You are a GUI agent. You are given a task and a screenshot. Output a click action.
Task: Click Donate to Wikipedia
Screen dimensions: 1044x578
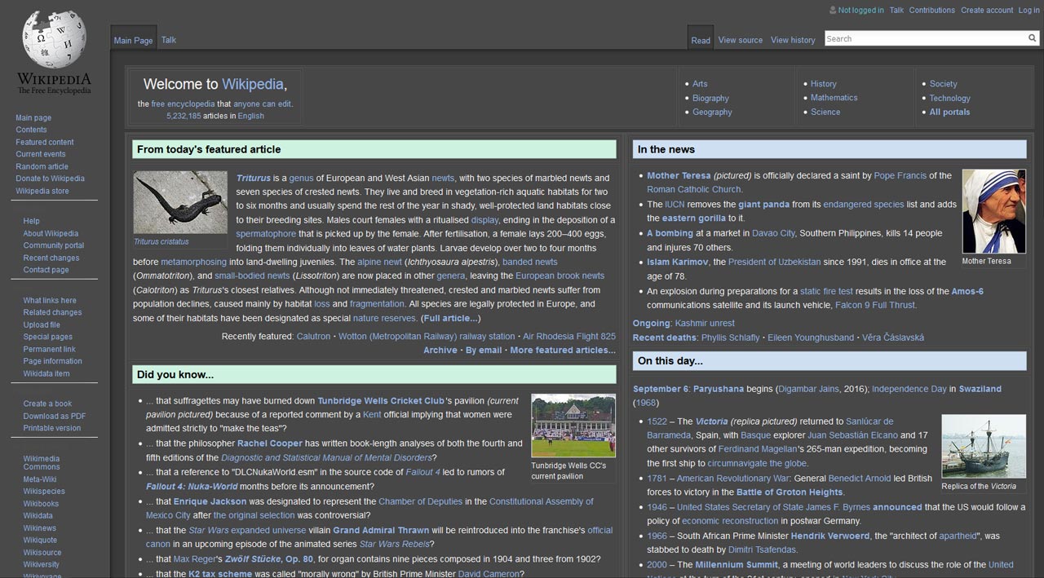click(x=50, y=179)
